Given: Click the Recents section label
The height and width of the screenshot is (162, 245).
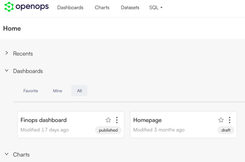Looking at the screenshot, I should pyautogui.click(x=23, y=54).
